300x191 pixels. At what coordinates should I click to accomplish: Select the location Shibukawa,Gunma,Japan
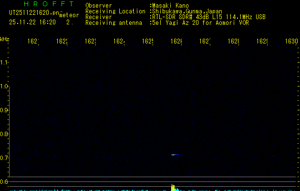(x=187, y=11)
